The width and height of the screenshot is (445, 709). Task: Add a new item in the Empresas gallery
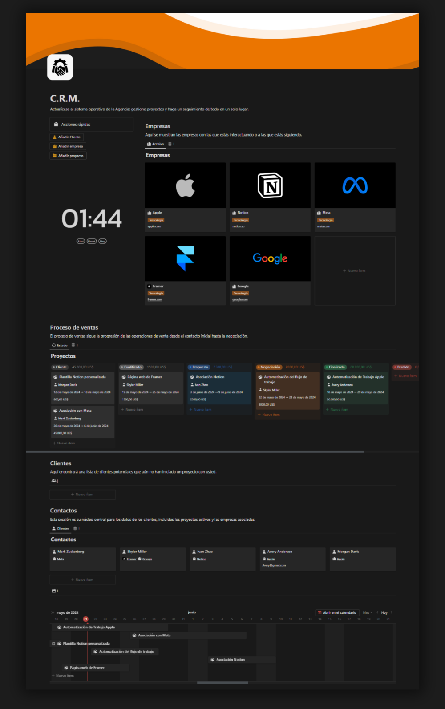[x=355, y=270]
